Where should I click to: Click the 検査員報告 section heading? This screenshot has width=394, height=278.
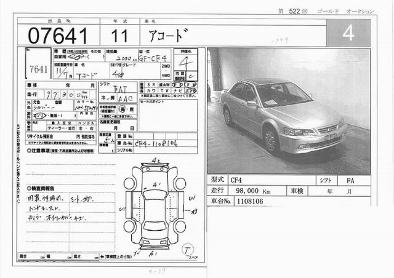point(41,188)
